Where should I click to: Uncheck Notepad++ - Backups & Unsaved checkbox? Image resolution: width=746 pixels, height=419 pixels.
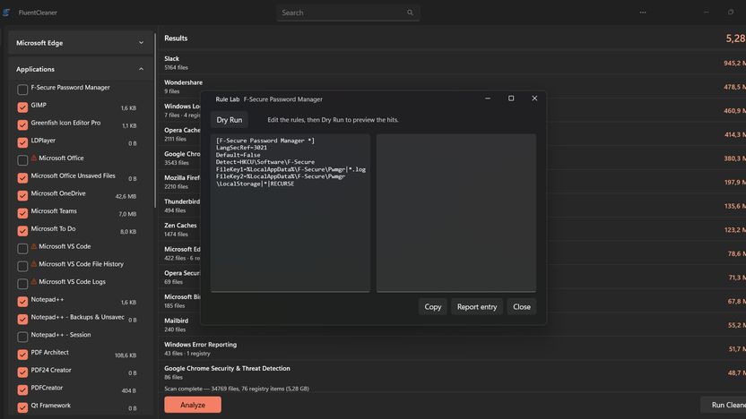[x=22, y=319]
